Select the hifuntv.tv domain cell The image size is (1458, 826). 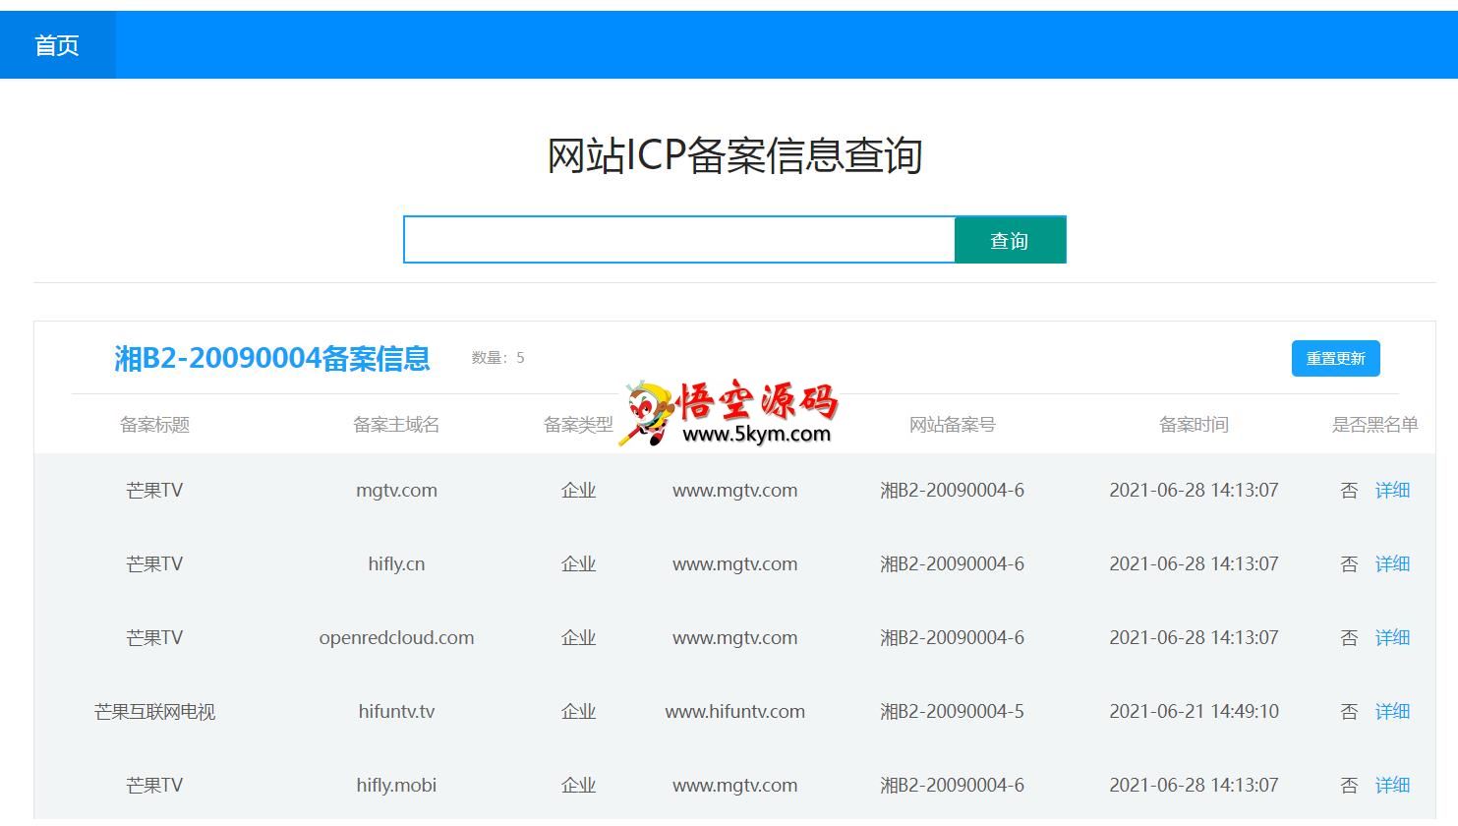click(x=396, y=711)
